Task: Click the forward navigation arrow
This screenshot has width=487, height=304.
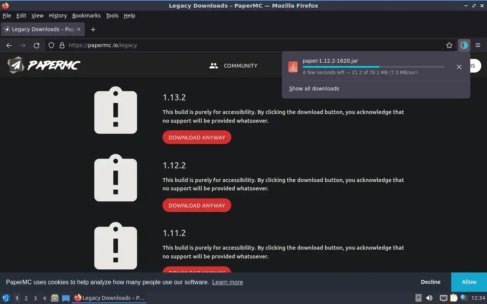Action: click(x=23, y=45)
